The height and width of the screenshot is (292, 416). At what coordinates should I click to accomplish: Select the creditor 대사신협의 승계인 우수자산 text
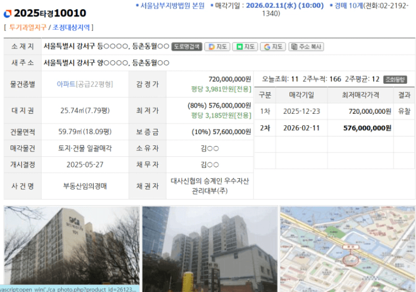click(x=210, y=181)
